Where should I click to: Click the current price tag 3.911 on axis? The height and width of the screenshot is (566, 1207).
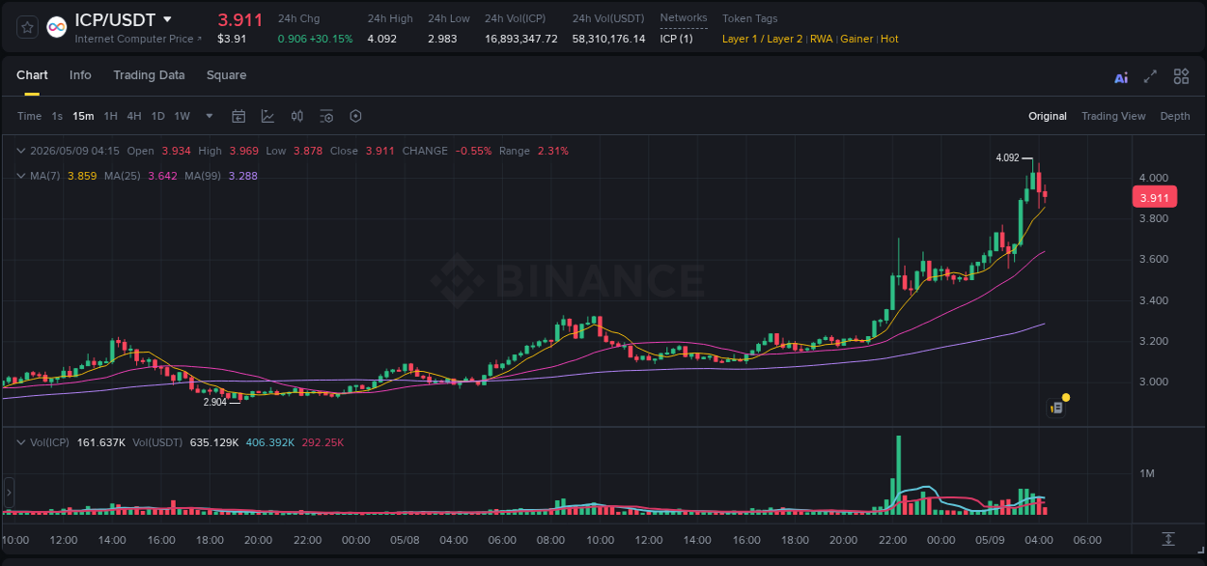point(1154,198)
